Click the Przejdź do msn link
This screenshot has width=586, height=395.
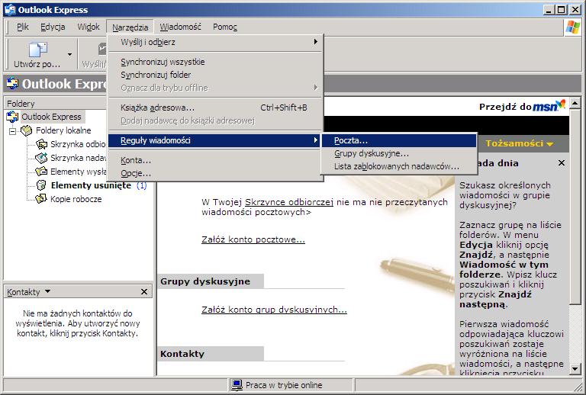[522, 106]
